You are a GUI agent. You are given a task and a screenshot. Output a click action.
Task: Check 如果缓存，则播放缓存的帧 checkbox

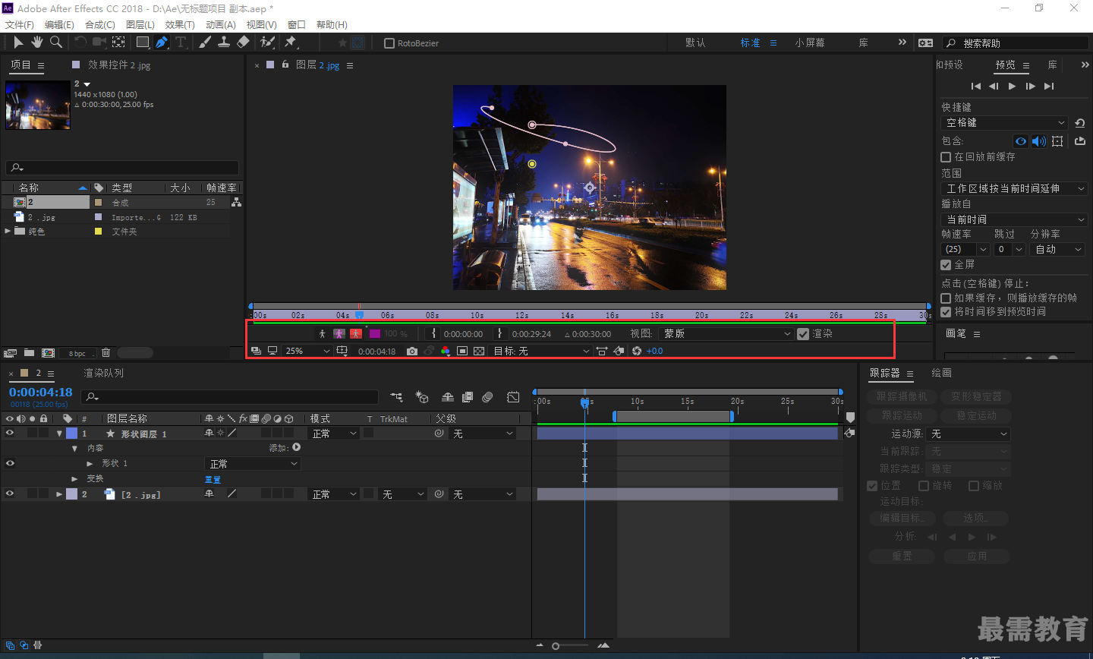[x=946, y=298]
